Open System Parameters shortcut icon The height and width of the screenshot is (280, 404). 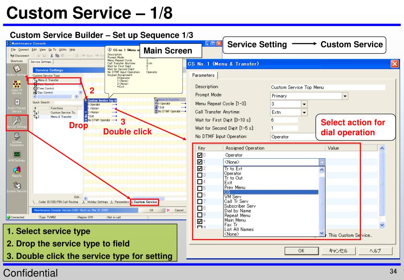tap(17, 136)
